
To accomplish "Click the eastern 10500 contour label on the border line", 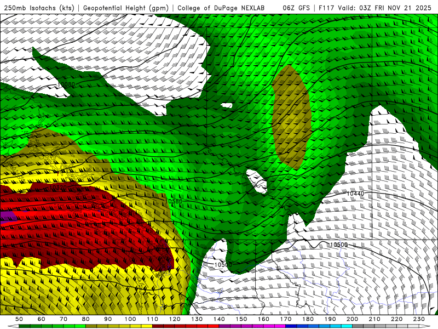I will click(339, 245).
